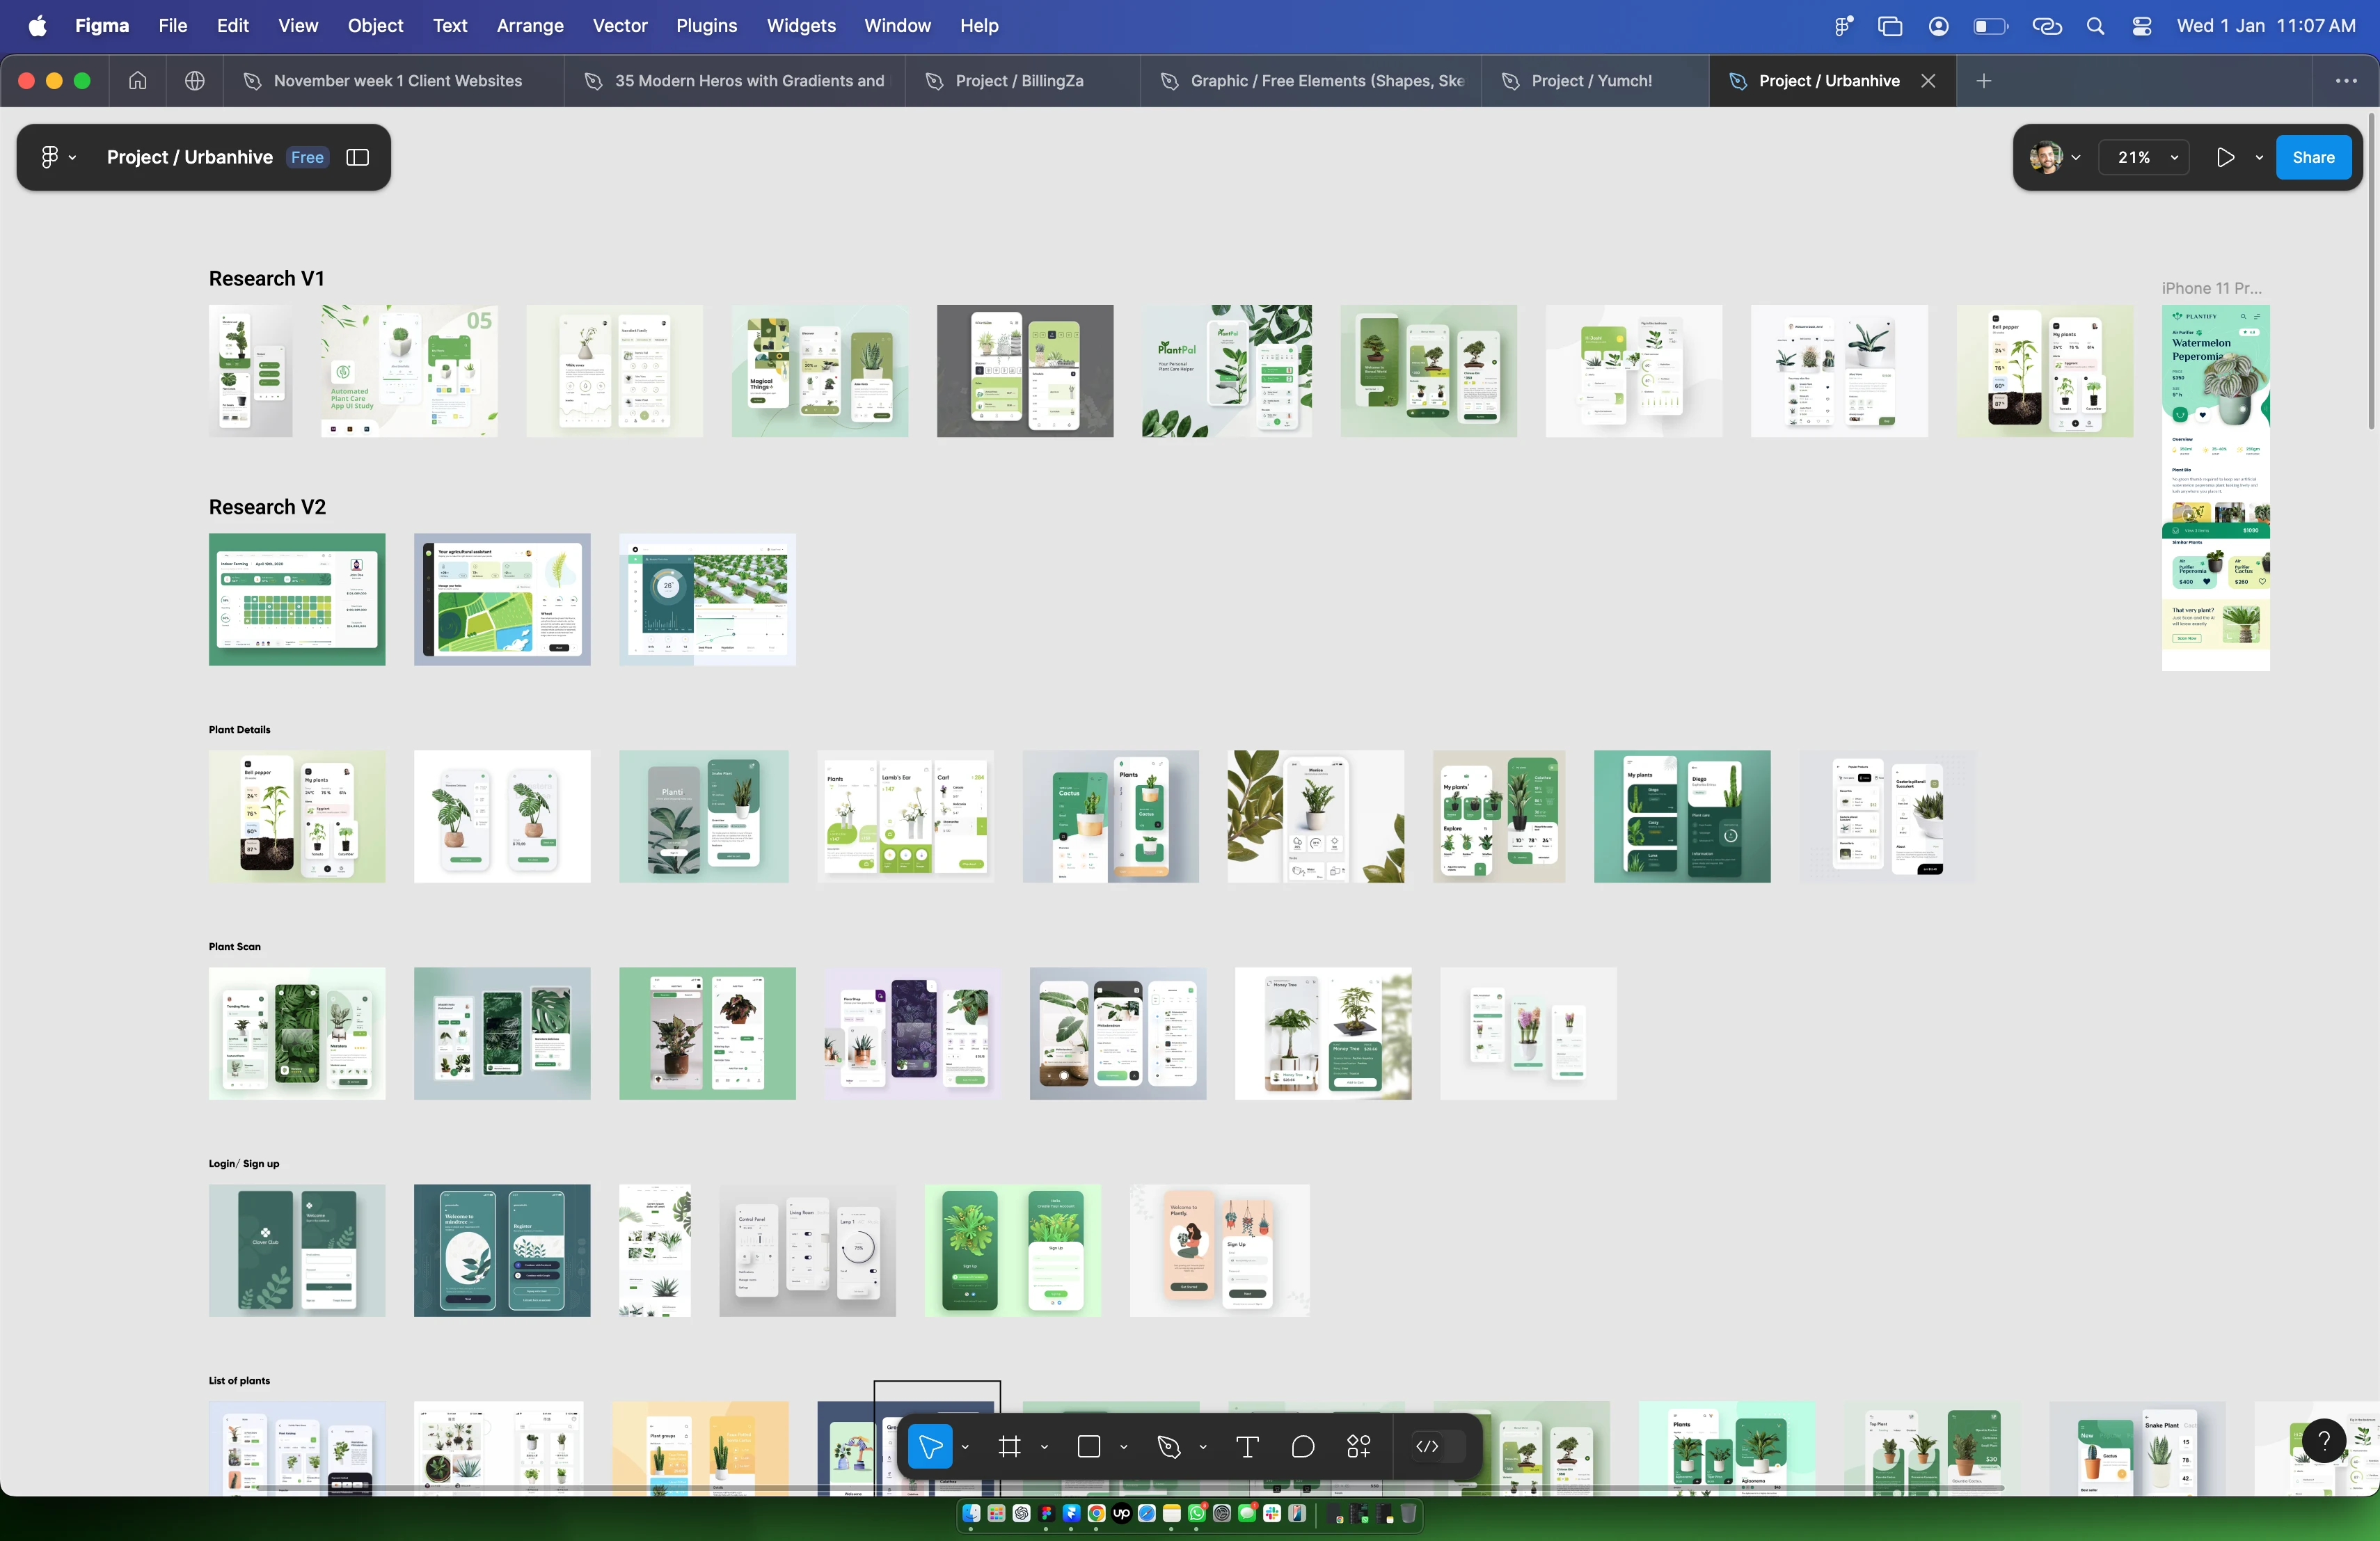The height and width of the screenshot is (1541, 2380).
Task: Open the globe Community icon
Action: coord(195,81)
